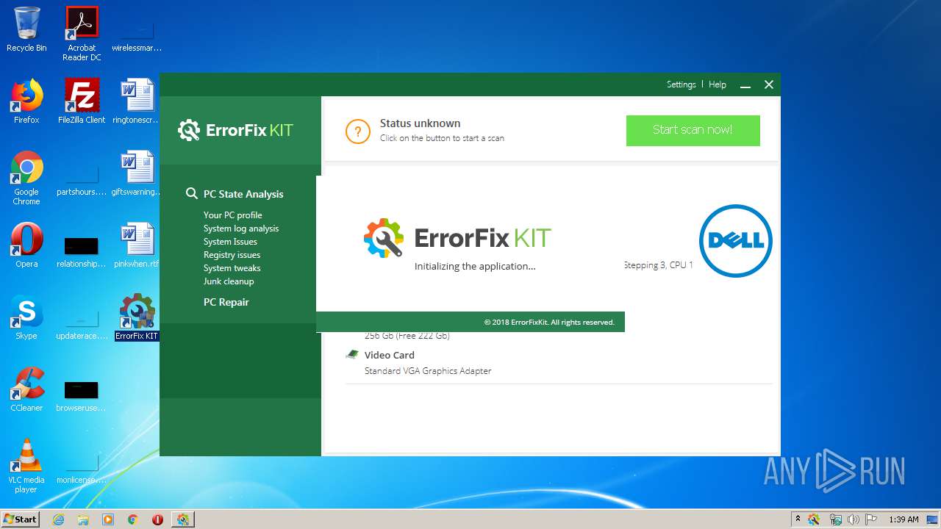Open Help in the title bar
Viewport: 941px width, 529px height.
click(x=718, y=84)
